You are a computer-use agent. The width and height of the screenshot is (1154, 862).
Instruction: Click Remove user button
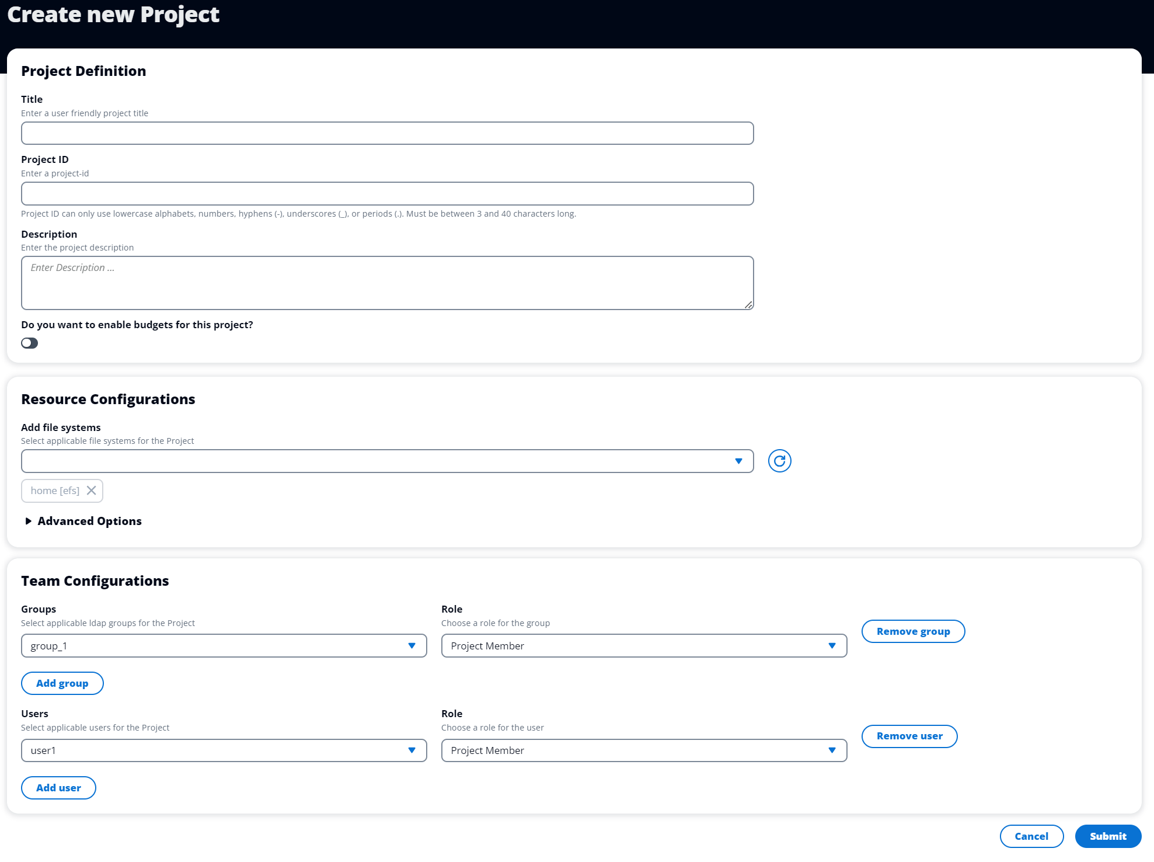pos(909,735)
